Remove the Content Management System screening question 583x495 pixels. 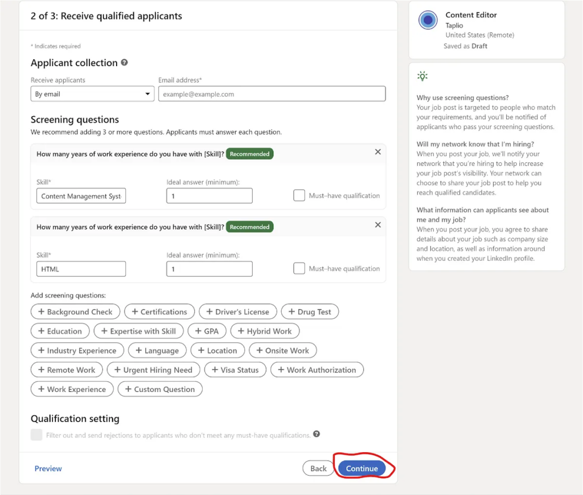[377, 152]
